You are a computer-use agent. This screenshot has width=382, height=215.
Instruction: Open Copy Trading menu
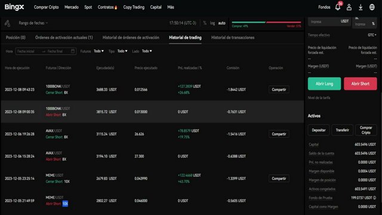[134, 7]
